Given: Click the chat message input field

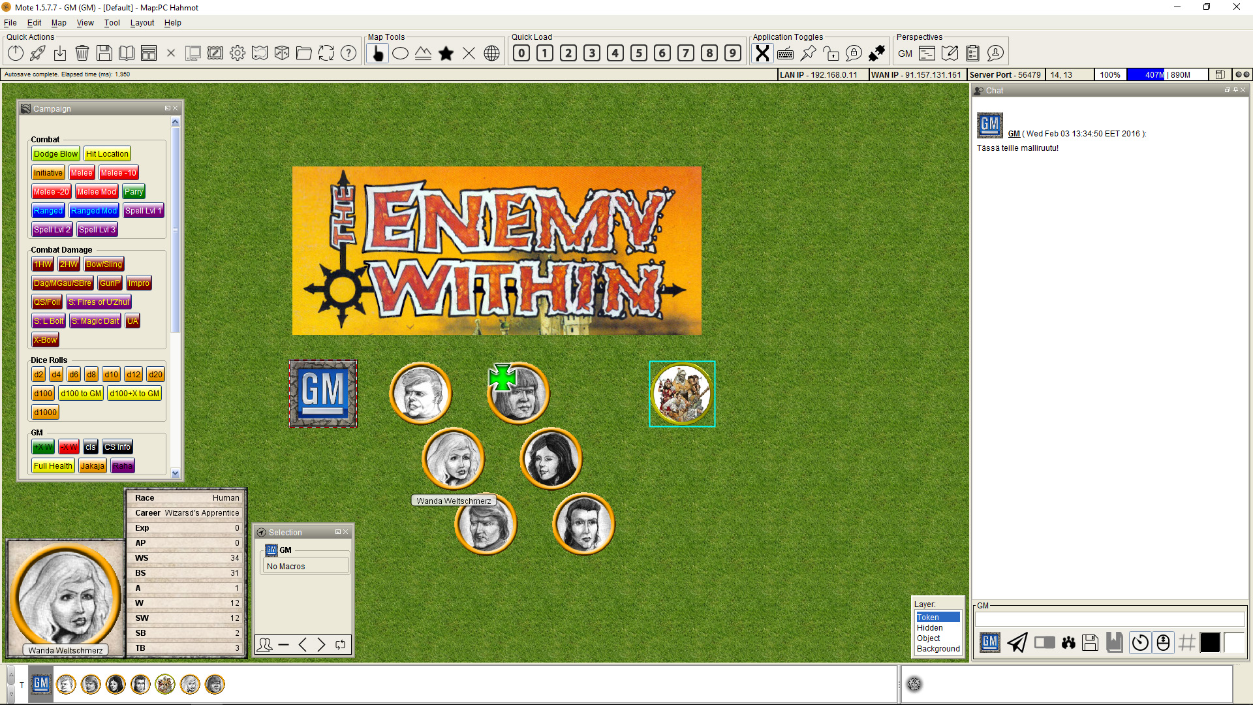Looking at the screenshot, I should [x=1109, y=619].
